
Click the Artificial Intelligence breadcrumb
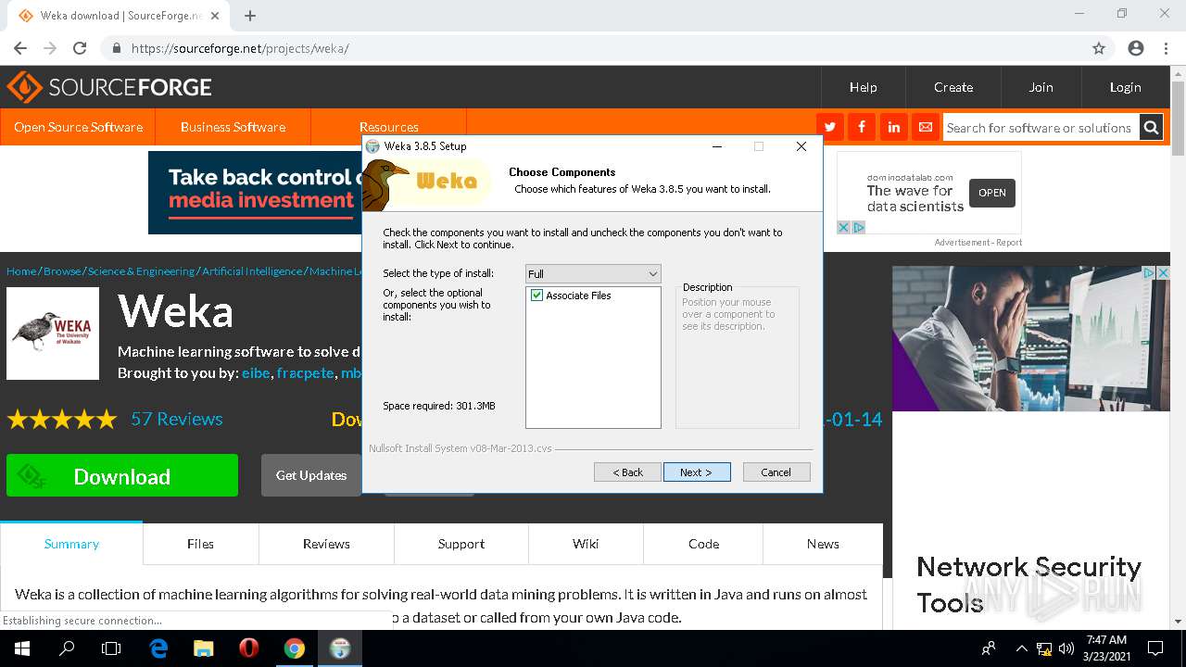tap(253, 271)
